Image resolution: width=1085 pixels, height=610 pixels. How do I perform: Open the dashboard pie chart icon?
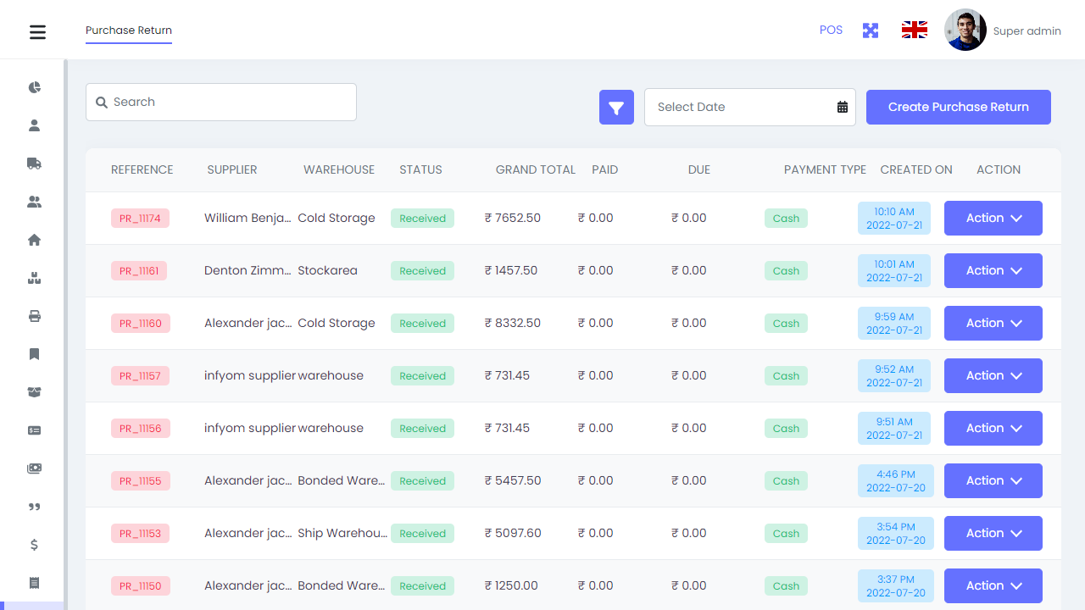(x=34, y=86)
